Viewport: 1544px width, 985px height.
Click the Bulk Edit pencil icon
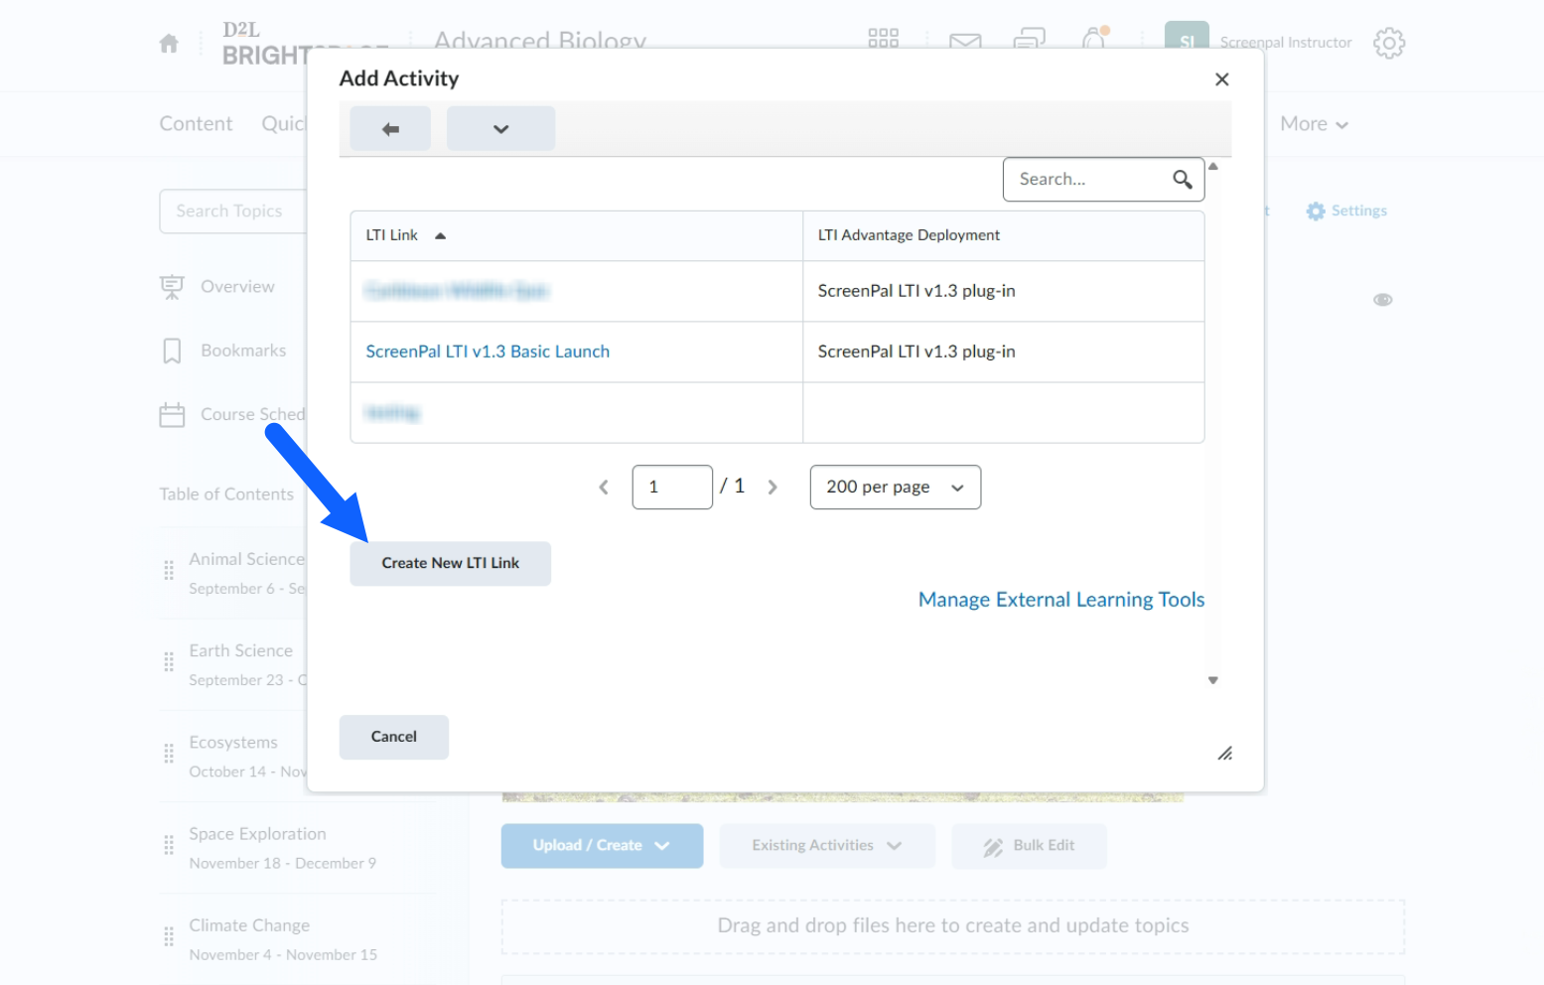(993, 847)
